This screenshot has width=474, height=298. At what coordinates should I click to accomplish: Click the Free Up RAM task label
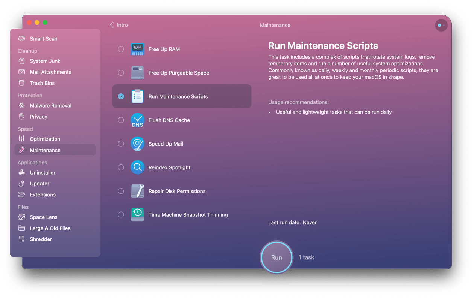[164, 49]
